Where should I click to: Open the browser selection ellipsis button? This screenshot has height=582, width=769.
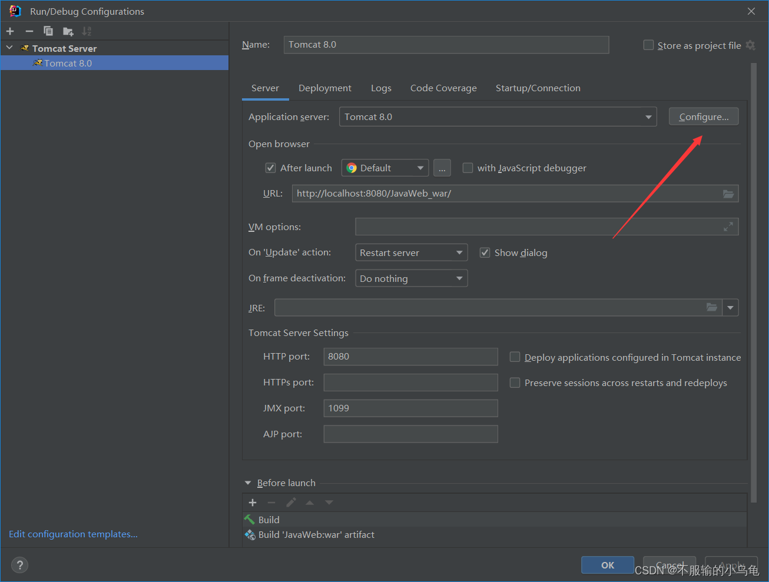pos(442,168)
